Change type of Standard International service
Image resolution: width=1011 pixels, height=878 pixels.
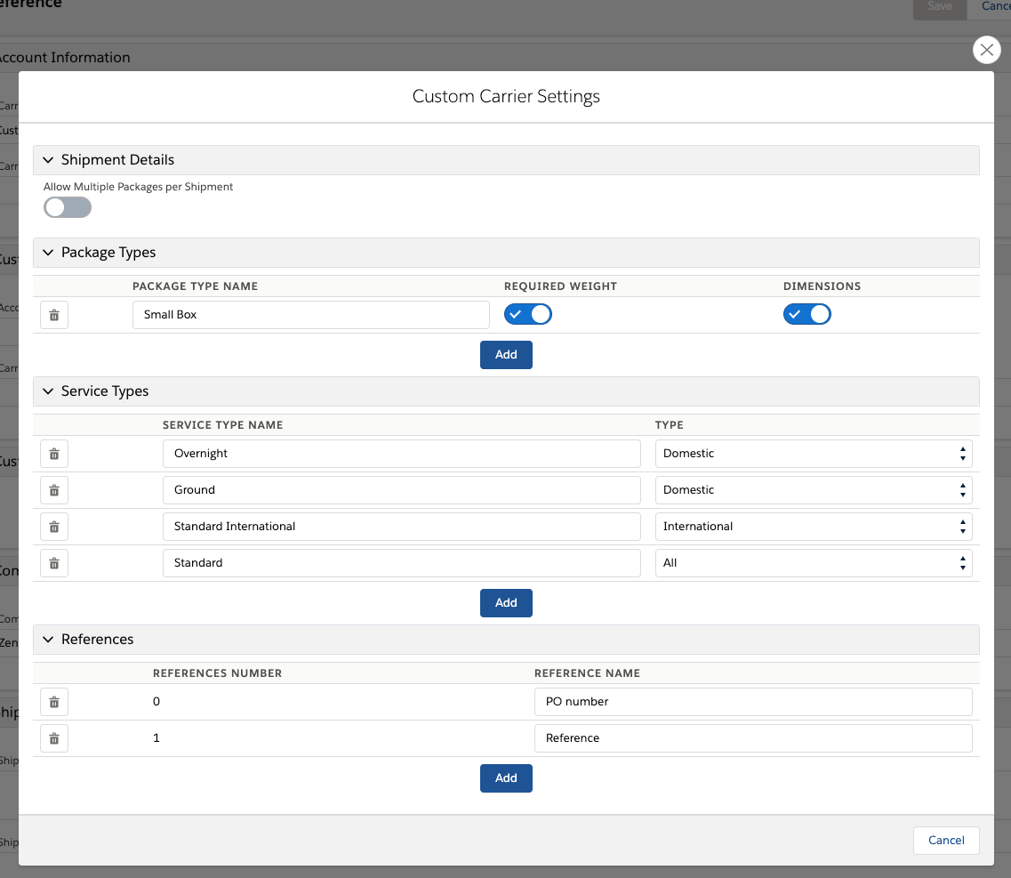click(814, 527)
